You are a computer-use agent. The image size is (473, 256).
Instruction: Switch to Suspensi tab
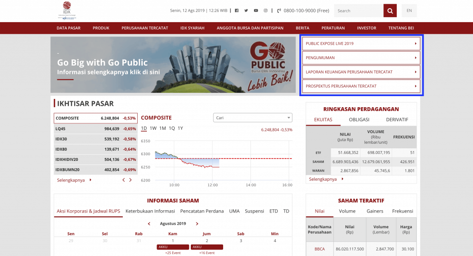pyautogui.click(x=255, y=211)
